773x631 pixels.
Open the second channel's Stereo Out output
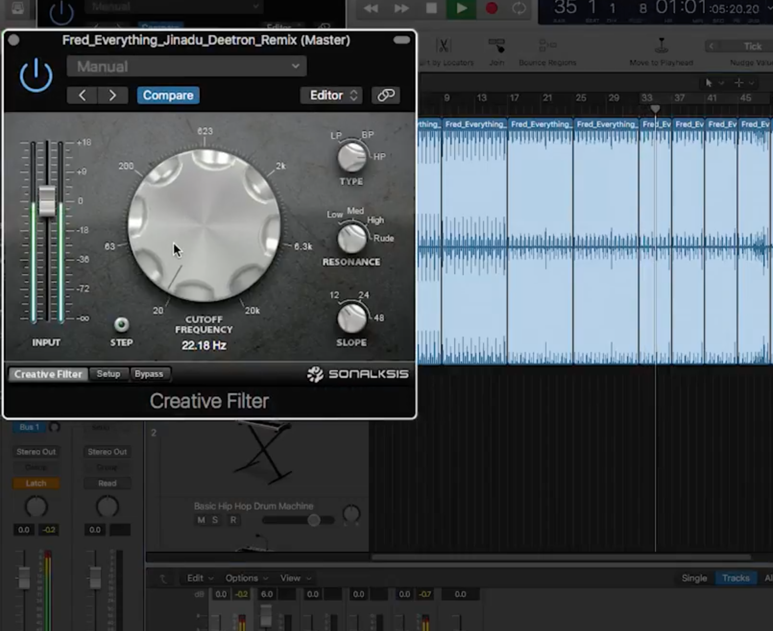click(x=107, y=451)
